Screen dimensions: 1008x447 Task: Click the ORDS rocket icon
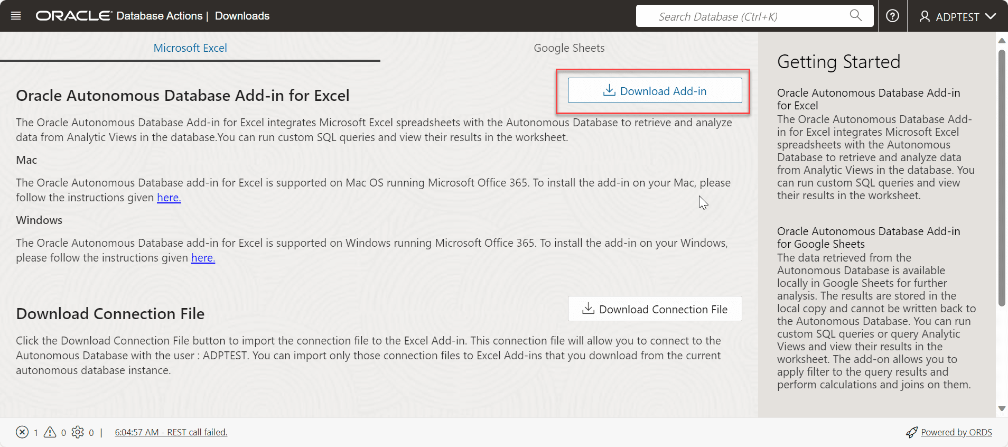[911, 432]
